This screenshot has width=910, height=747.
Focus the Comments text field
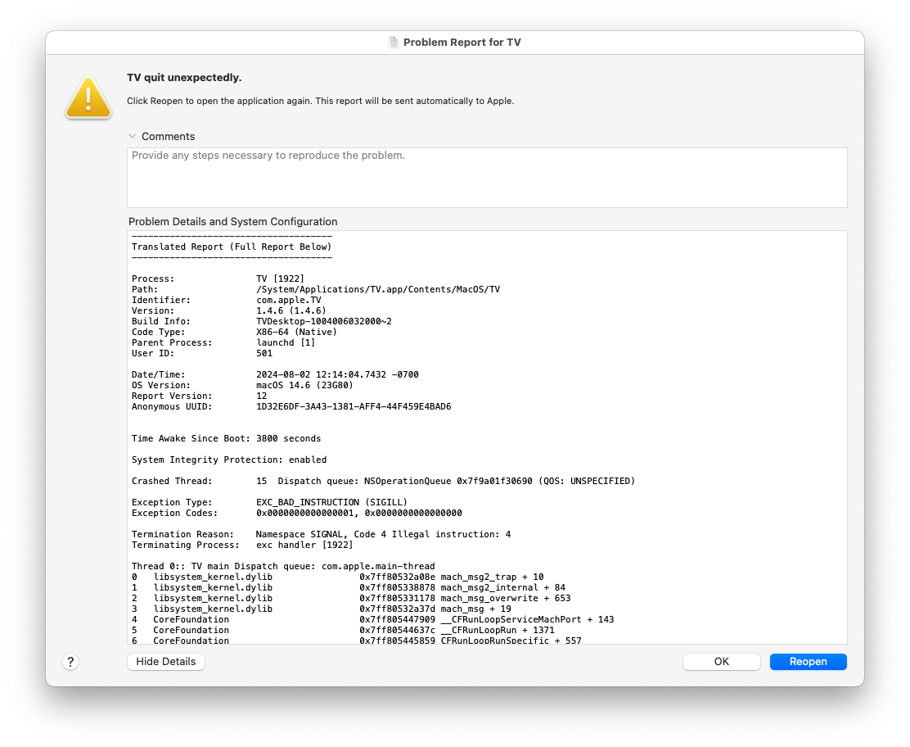click(x=487, y=178)
